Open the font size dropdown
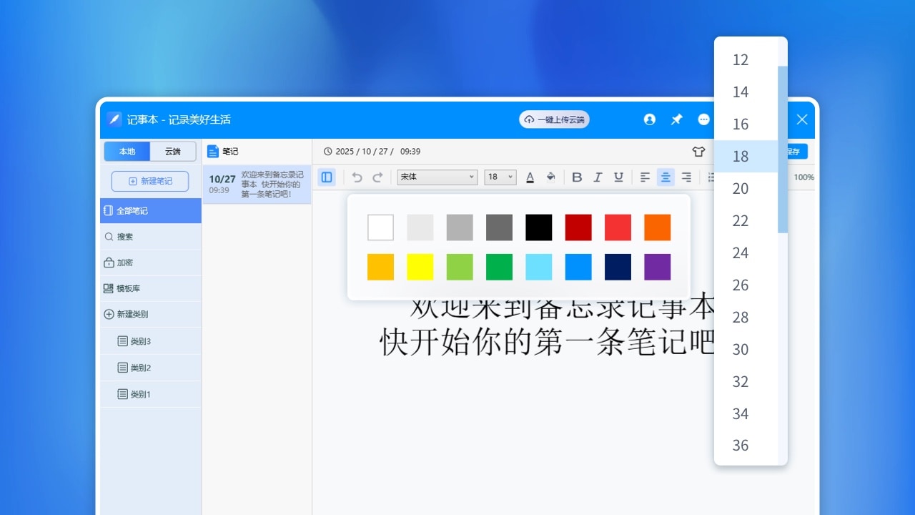Image resolution: width=915 pixels, height=515 pixels. tap(500, 177)
